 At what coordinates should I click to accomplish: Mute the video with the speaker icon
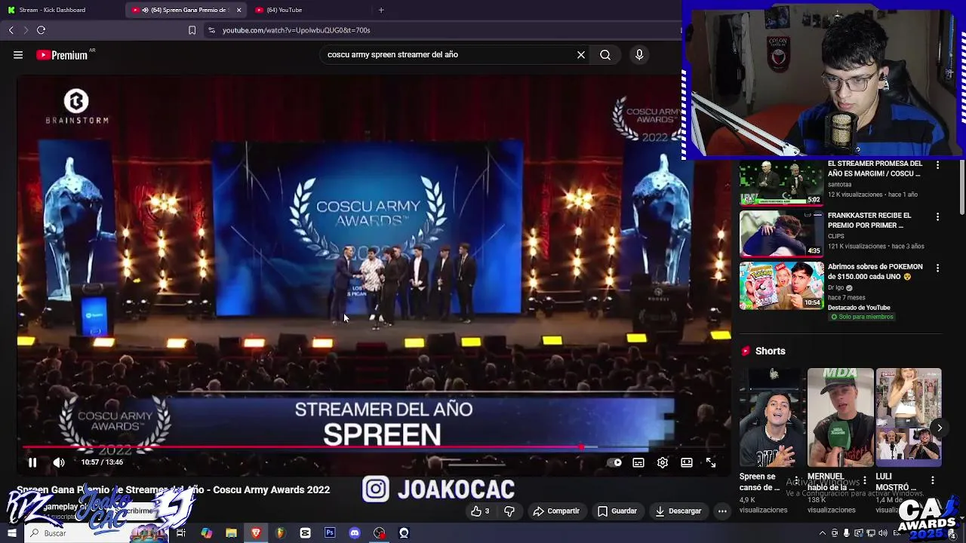coord(59,462)
